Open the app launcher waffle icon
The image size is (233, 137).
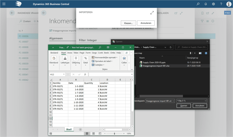coord(4,4)
